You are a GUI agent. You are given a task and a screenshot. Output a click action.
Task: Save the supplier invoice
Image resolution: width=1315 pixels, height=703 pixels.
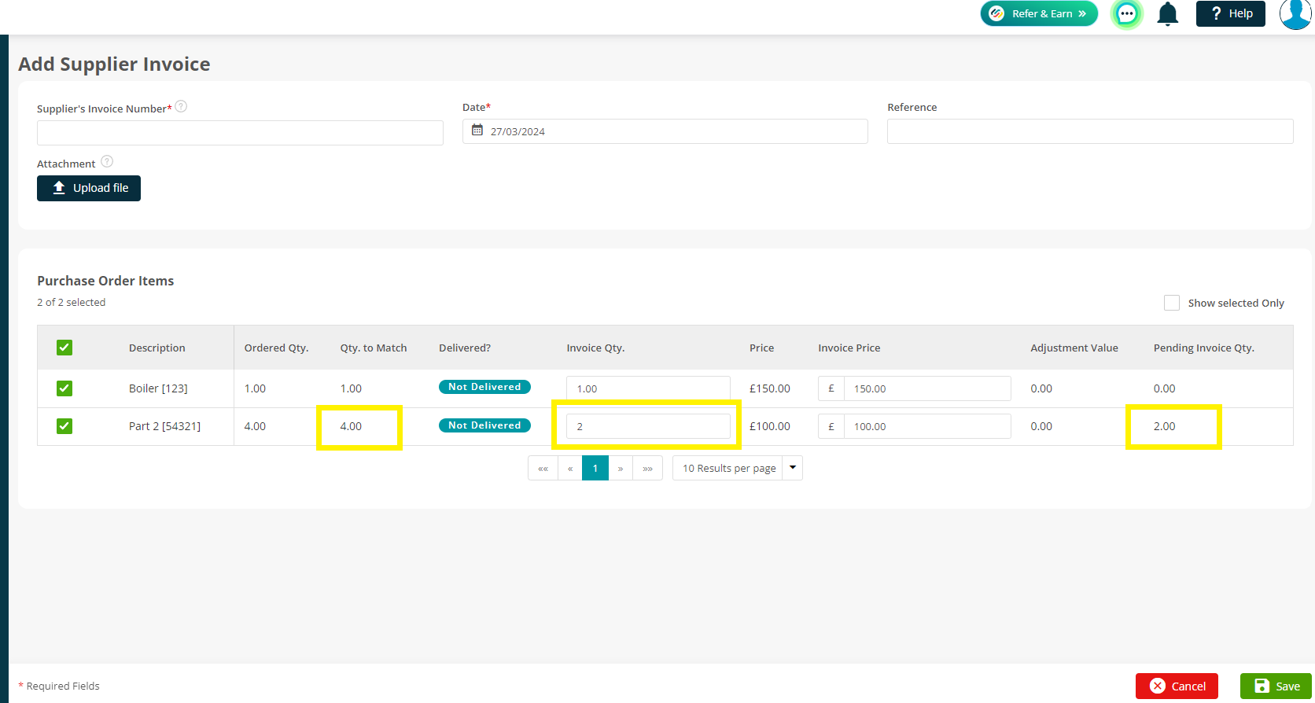(x=1276, y=686)
